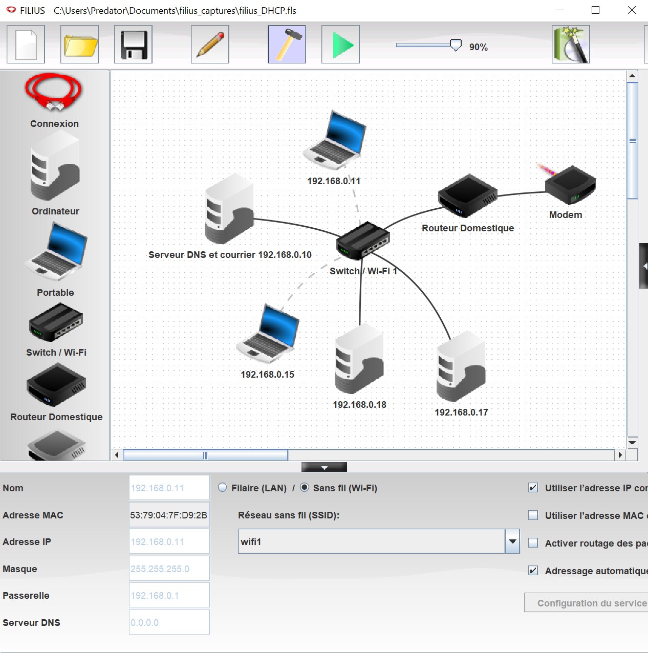This screenshot has height=653, width=648.
Task: Click the Configuration du service button
Action: [x=586, y=603]
